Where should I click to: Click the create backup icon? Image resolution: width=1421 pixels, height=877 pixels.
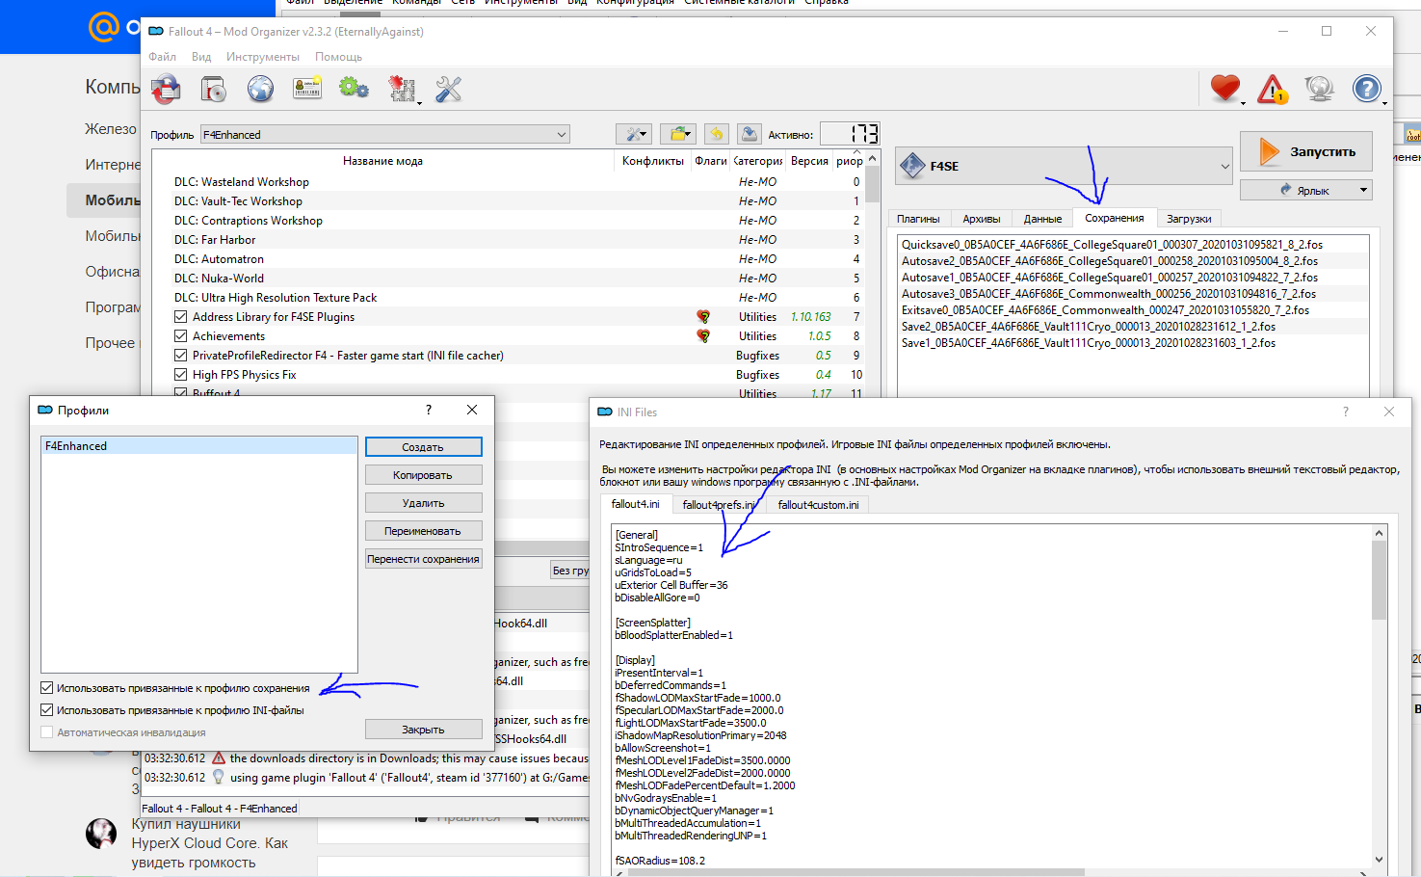(x=750, y=134)
